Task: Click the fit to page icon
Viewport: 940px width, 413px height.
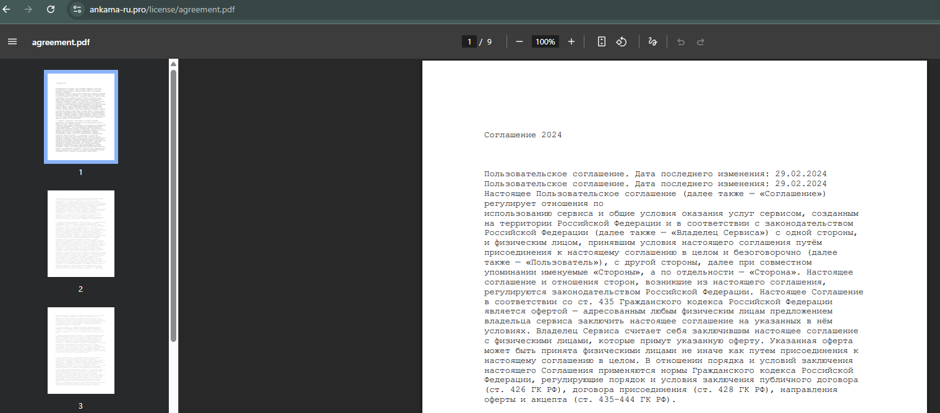Action: point(601,41)
